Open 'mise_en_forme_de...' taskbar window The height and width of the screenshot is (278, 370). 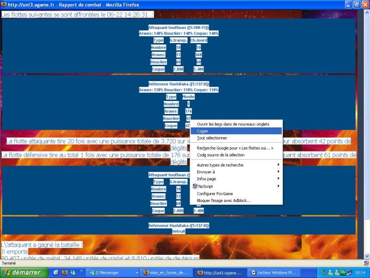pos(166,273)
